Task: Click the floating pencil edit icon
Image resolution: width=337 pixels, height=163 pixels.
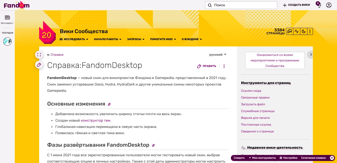Action: coord(39,65)
